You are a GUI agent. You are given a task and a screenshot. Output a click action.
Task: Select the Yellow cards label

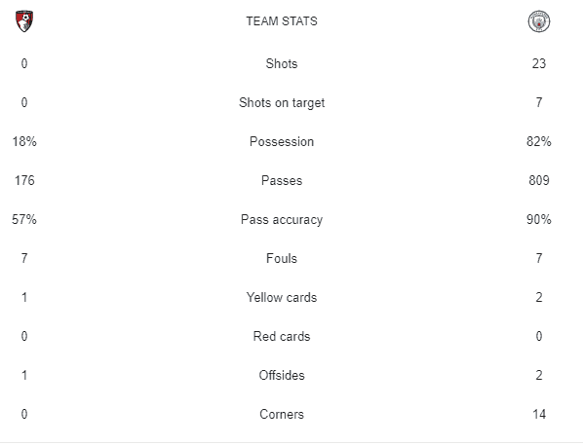(x=282, y=297)
